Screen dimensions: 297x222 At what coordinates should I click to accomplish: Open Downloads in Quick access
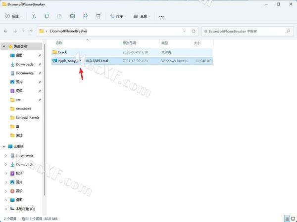[24, 64]
